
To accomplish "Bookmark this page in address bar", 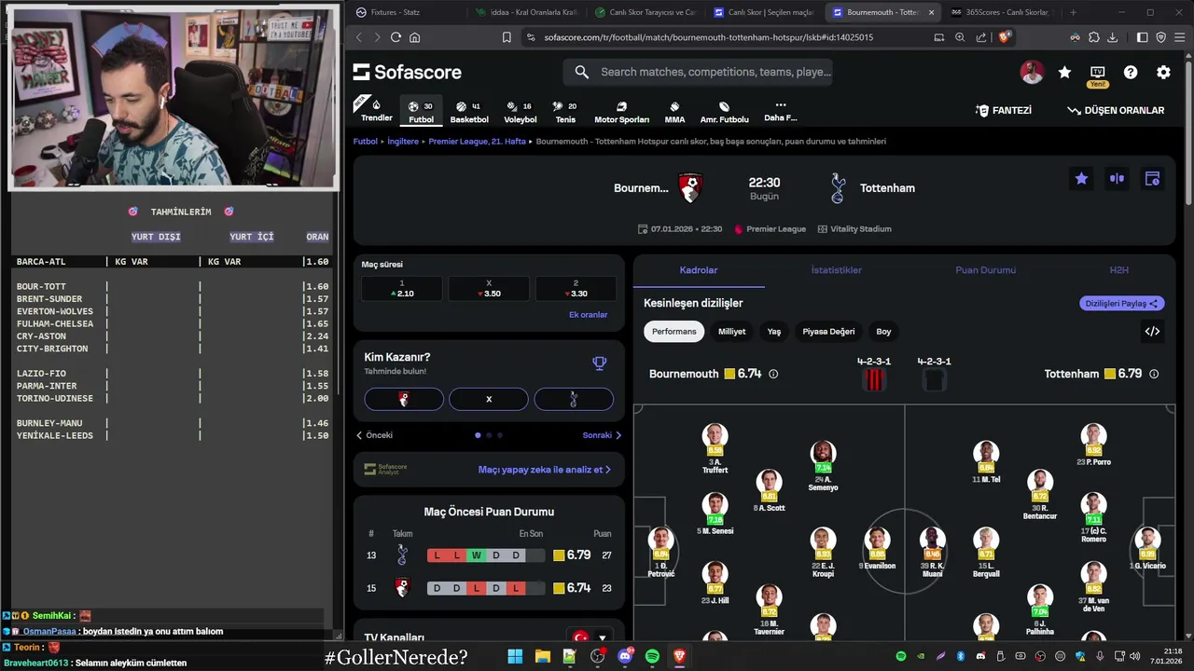I will tap(507, 37).
